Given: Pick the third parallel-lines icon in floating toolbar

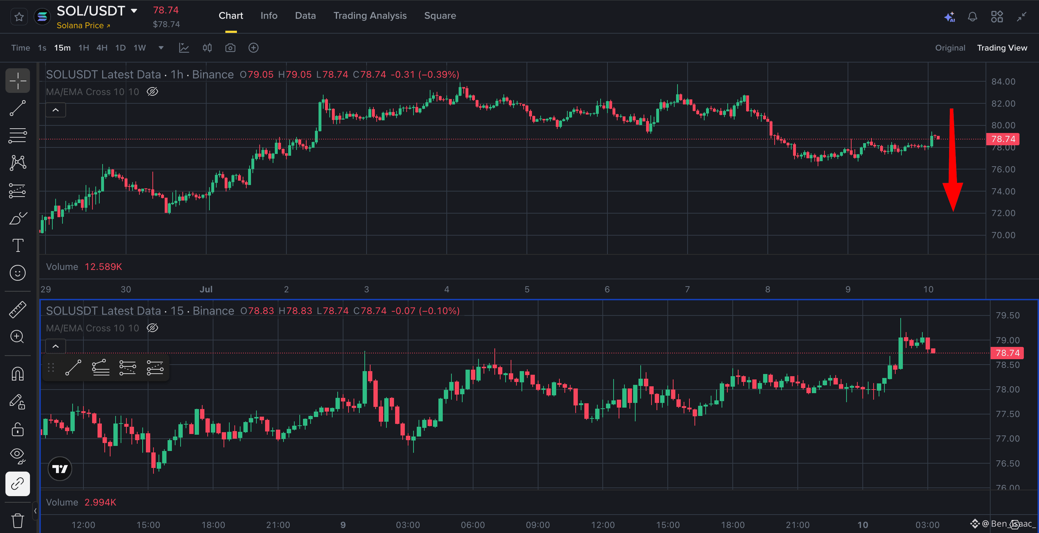Looking at the screenshot, I should click(x=127, y=367).
